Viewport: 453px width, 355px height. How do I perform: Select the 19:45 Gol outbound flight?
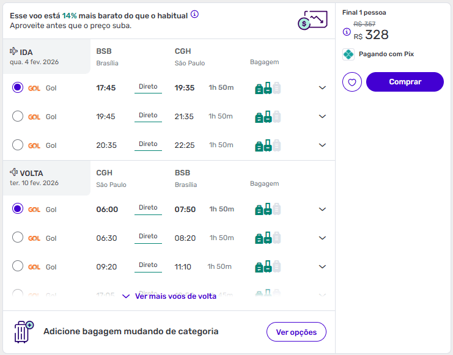[18, 116]
